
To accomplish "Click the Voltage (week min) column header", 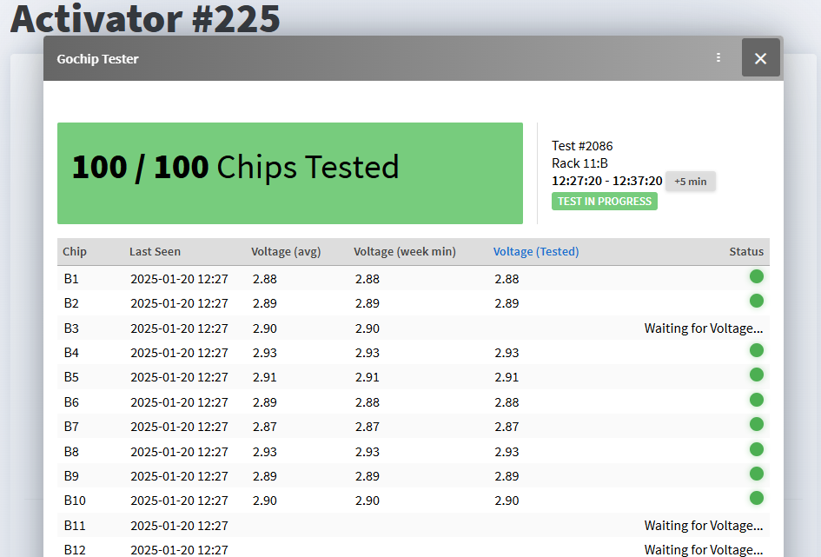I will click(x=404, y=252).
